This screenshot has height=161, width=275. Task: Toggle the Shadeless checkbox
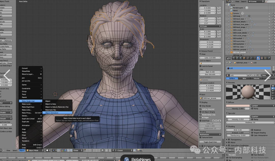pyautogui.click(x=252, y=130)
